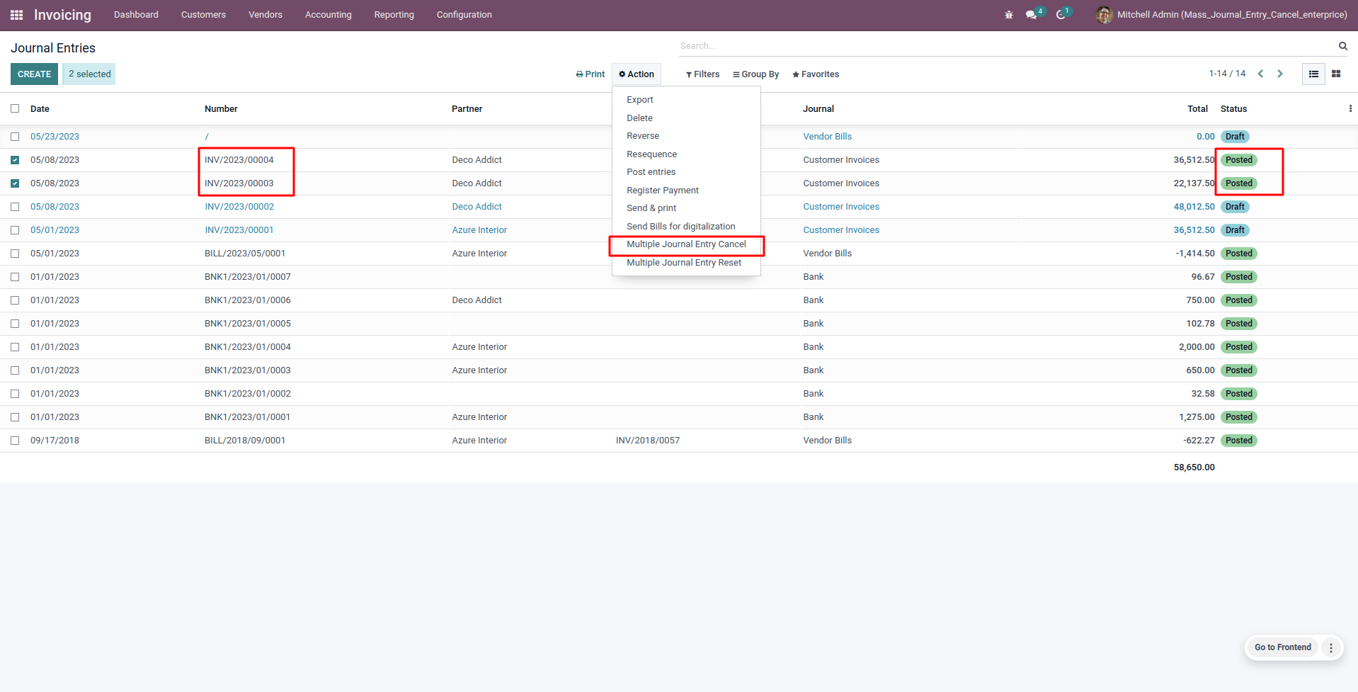
Task: Open Reporting menu in navbar
Action: 394,15
